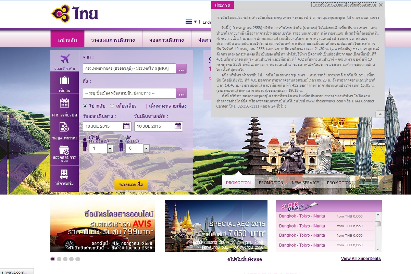The height and width of the screenshot is (274, 411).
Task: Click the Super Deals logo
Action: coord(299,206)
